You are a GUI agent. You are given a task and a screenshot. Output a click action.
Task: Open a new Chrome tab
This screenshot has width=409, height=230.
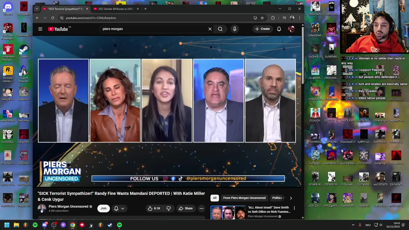[145, 9]
